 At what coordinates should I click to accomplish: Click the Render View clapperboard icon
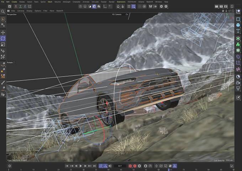click(216, 6)
